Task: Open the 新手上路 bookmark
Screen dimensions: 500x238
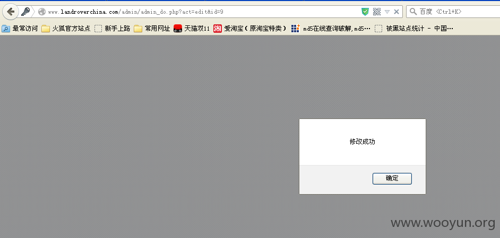Action: pos(112,29)
